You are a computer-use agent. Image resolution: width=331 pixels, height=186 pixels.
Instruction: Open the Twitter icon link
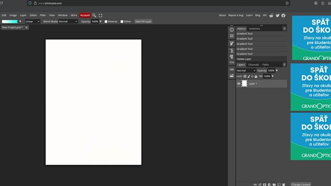click(277, 16)
